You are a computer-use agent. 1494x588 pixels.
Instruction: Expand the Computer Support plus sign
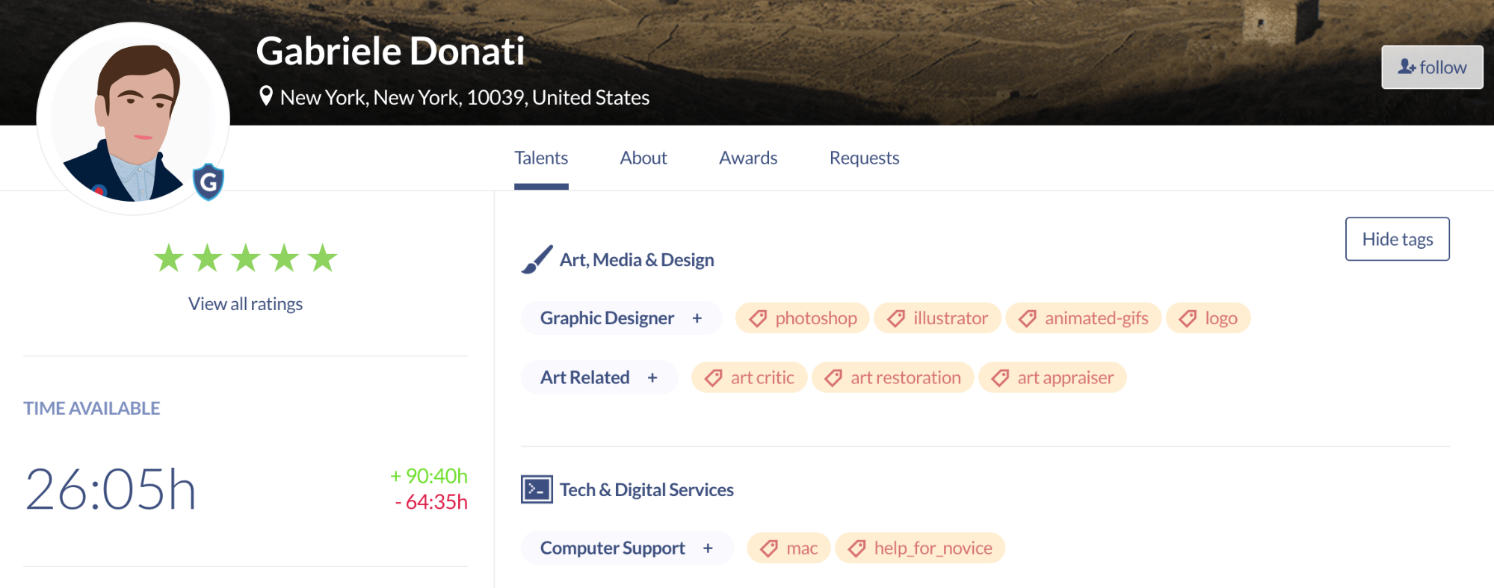click(x=708, y=548)
